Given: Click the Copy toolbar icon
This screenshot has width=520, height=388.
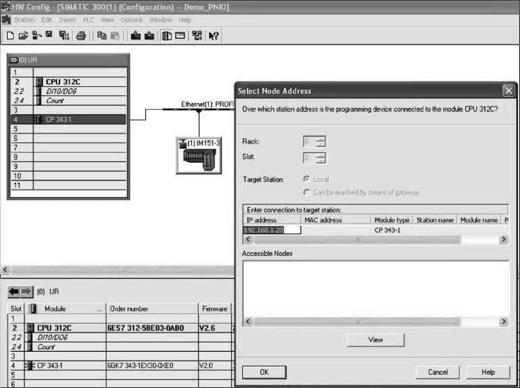Looking at the screenshot, I should click(102, 35).
